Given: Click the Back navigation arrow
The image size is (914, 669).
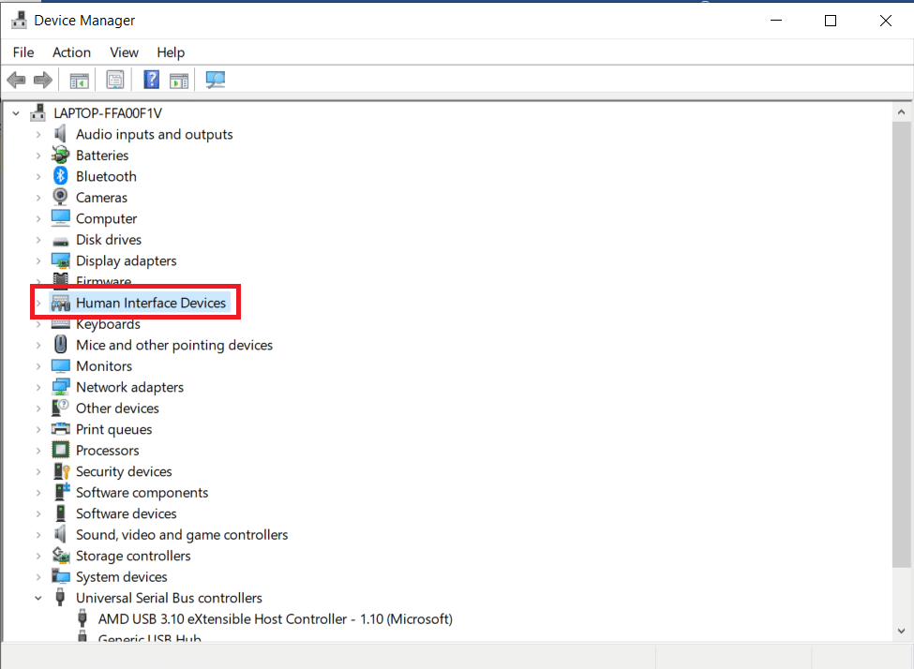Looking at the screenshot, I should pyautogui.click(x=16, y=80).
